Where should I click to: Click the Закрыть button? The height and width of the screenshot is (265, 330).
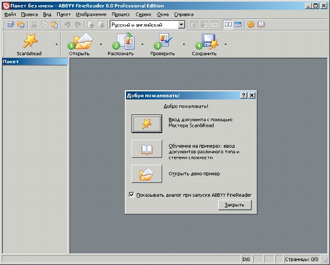pyautogui.click(x=235, y=205)
